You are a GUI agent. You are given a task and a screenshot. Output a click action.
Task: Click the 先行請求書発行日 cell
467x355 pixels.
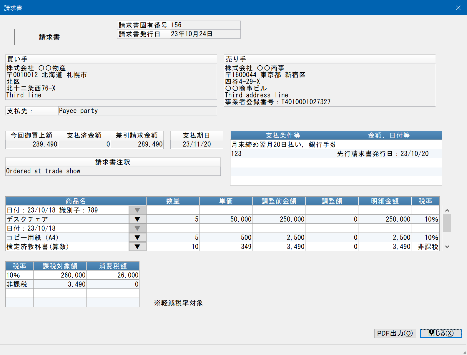tap(389, 154)
